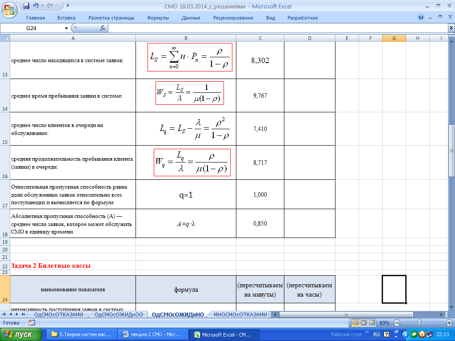Click the RU language indicator in tray
The height and width of the screenshot is (341, 455).
(376, 334)
